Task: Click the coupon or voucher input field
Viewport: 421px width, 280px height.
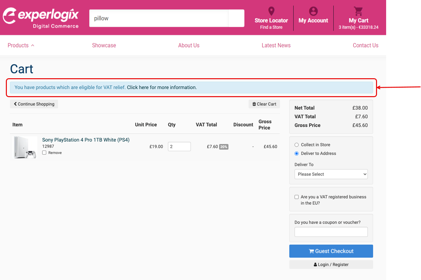Action: click(x=331, y=232)
